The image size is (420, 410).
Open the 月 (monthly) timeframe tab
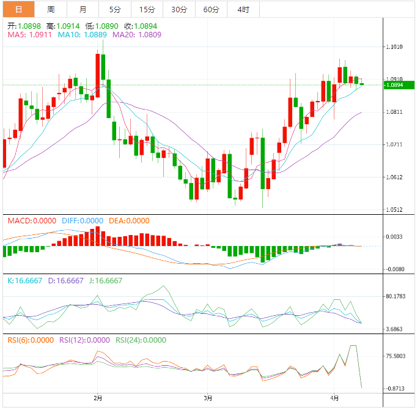(x=83, y=9)
